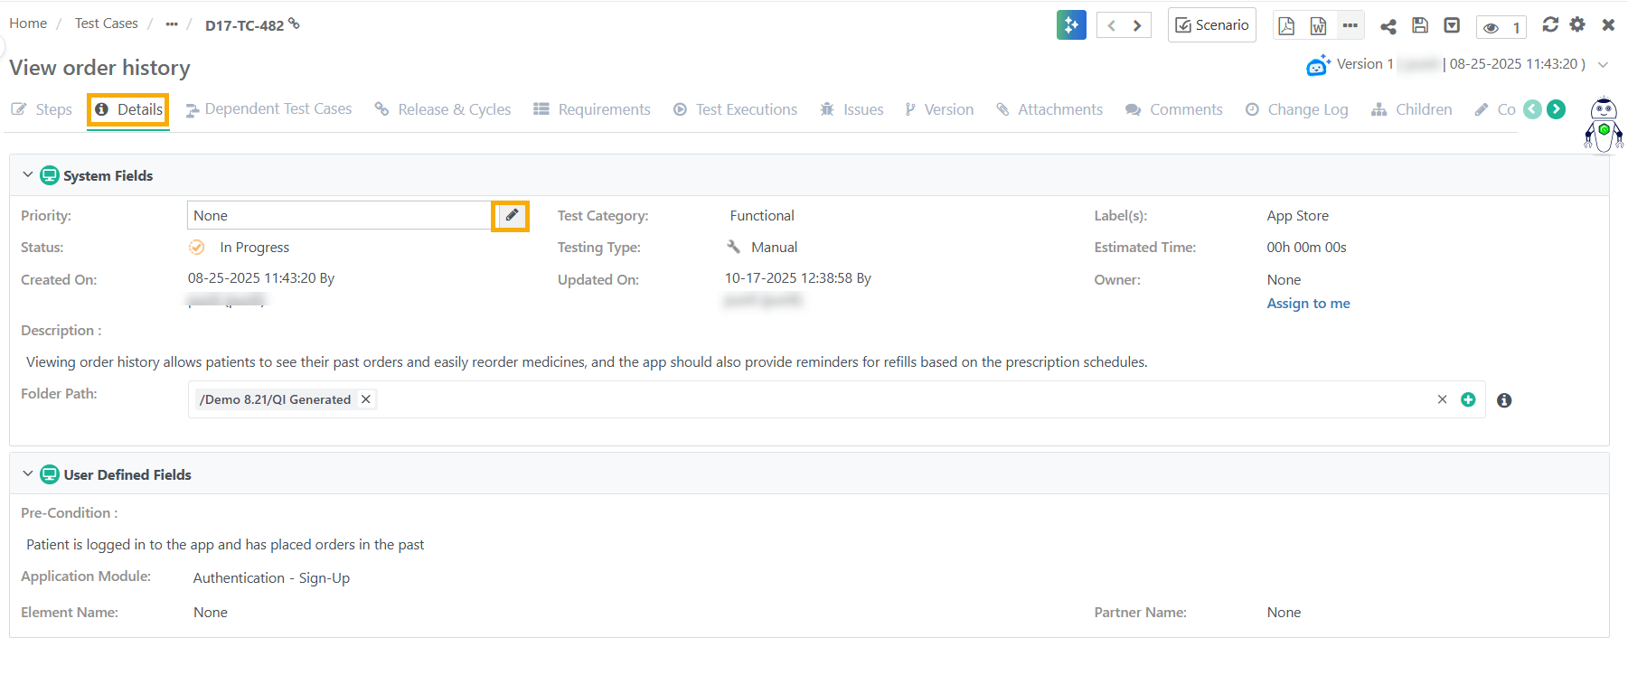Export test case as PDF
1628x675 pixels.
point(1286,26)
